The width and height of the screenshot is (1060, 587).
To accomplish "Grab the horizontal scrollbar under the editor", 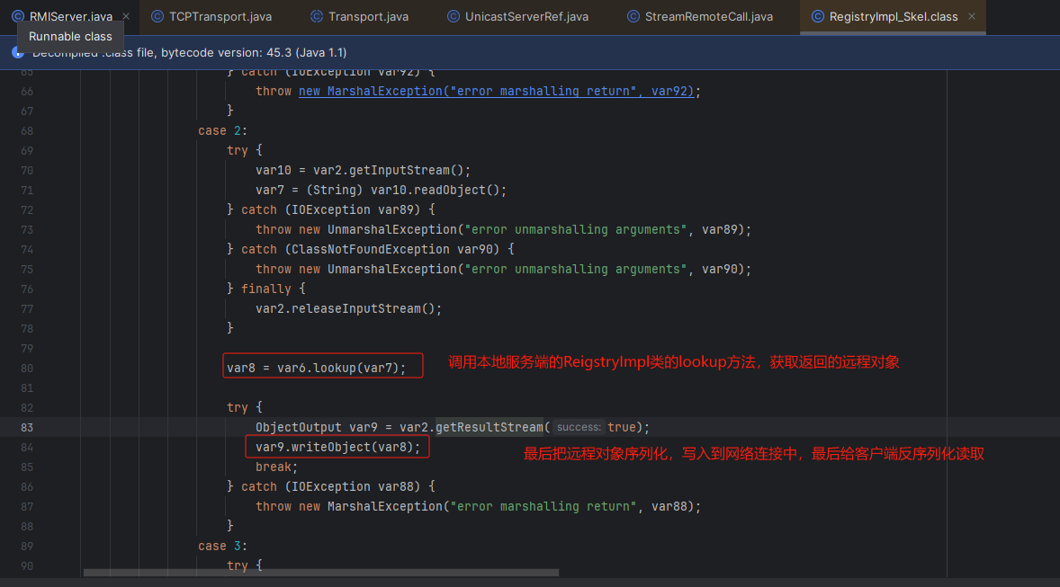I will click(320, 572).
